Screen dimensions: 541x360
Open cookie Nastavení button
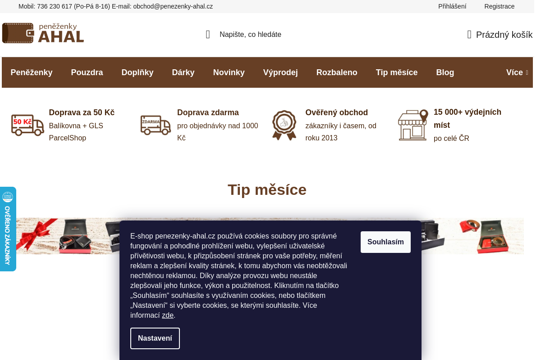coord(155,338)
